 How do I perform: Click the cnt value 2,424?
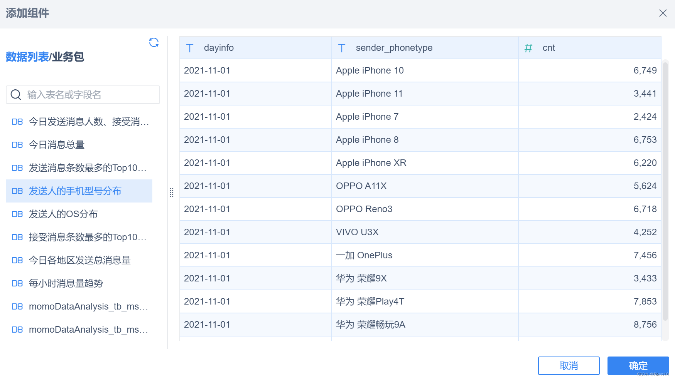click(x=645, y=117)
